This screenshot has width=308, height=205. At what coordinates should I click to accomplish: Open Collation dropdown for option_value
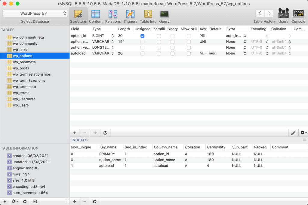[x=290, y=47]
